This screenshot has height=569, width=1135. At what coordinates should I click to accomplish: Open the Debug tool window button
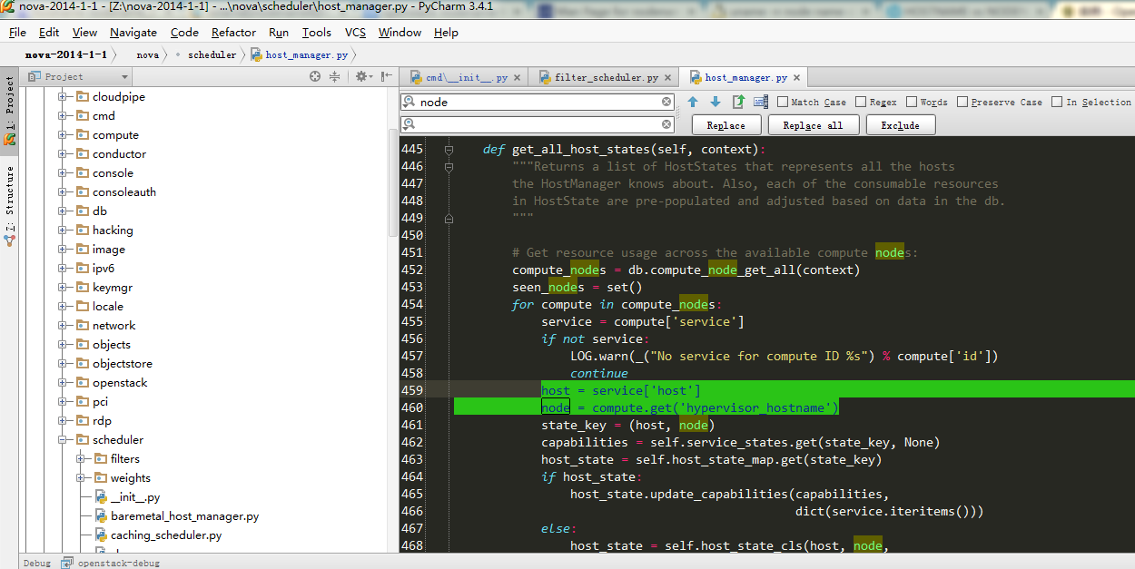pyautogui.click(x=37, y=563)
